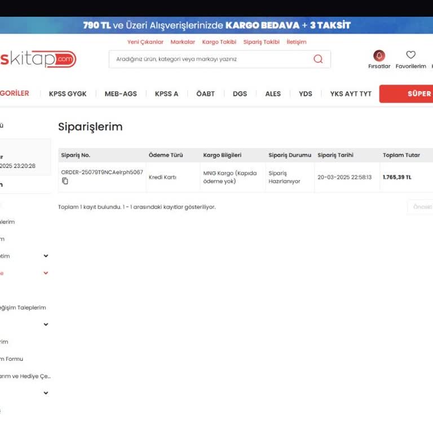
Task: Select DGS category menu
Action: pos(240,94)
